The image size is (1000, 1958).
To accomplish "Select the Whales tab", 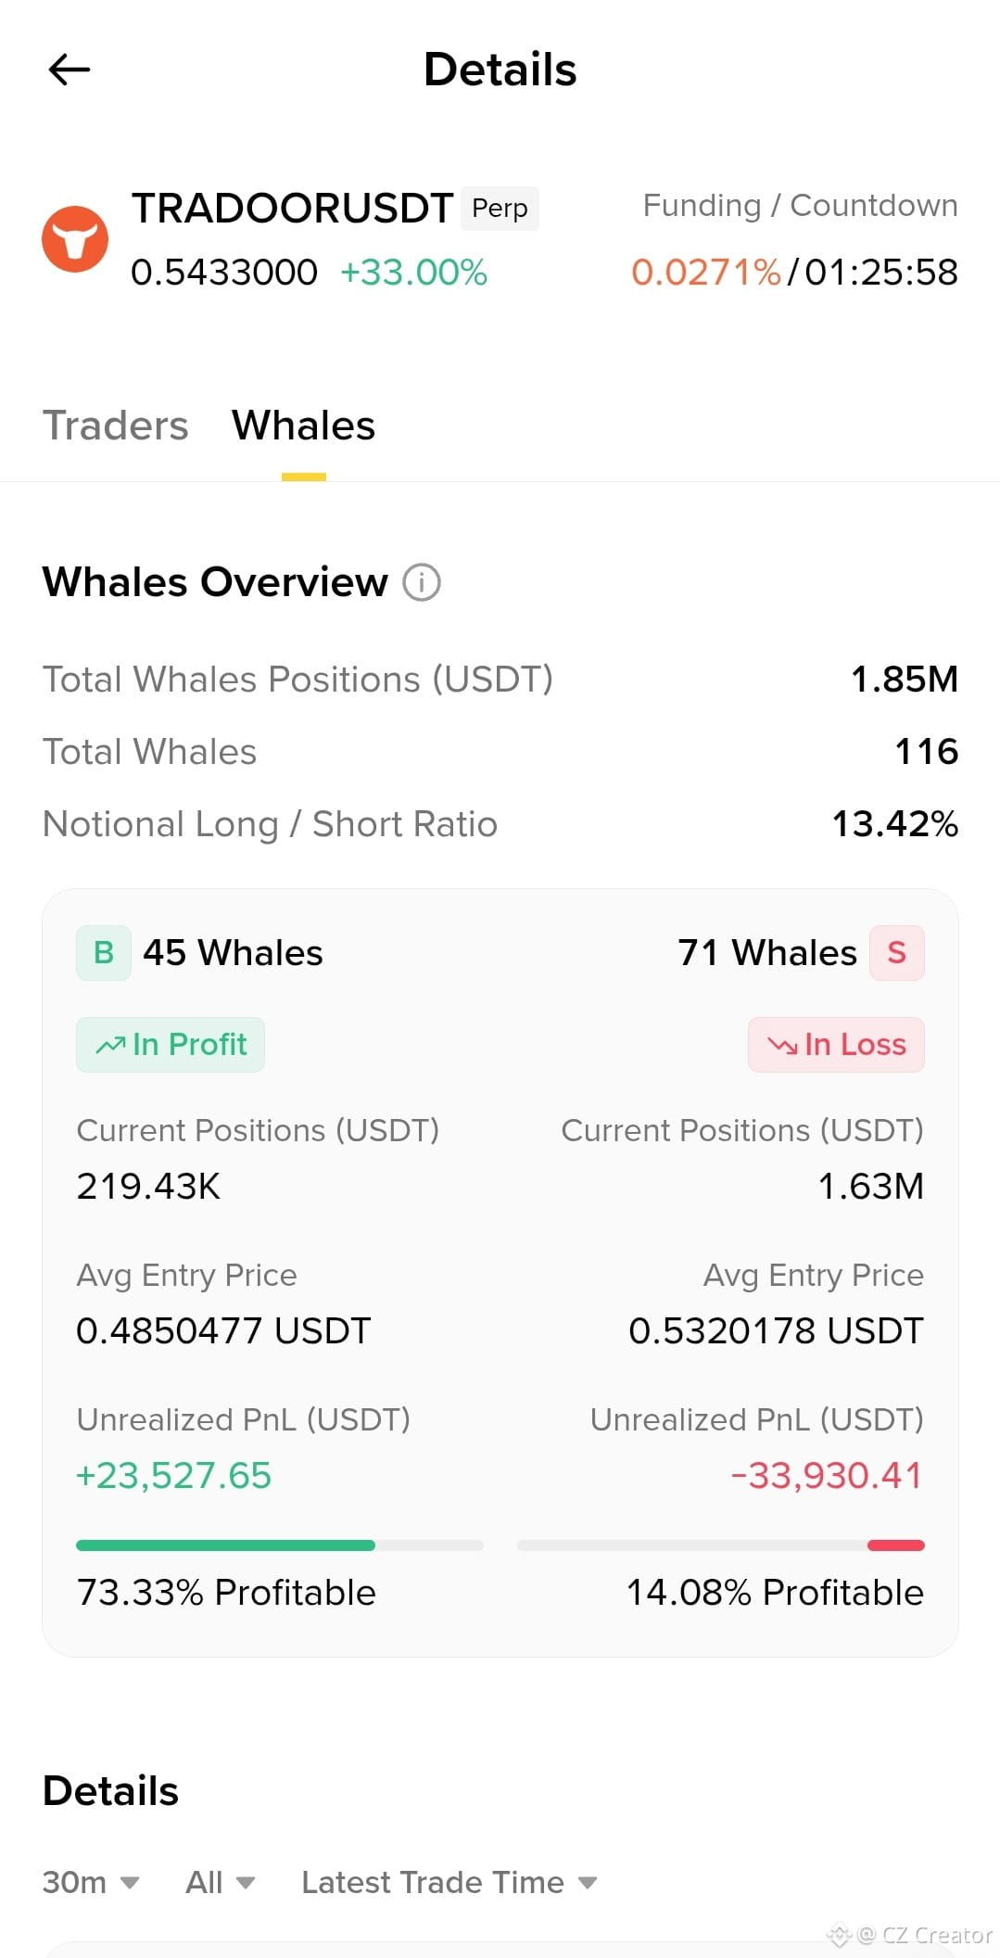I will point(303,426).
